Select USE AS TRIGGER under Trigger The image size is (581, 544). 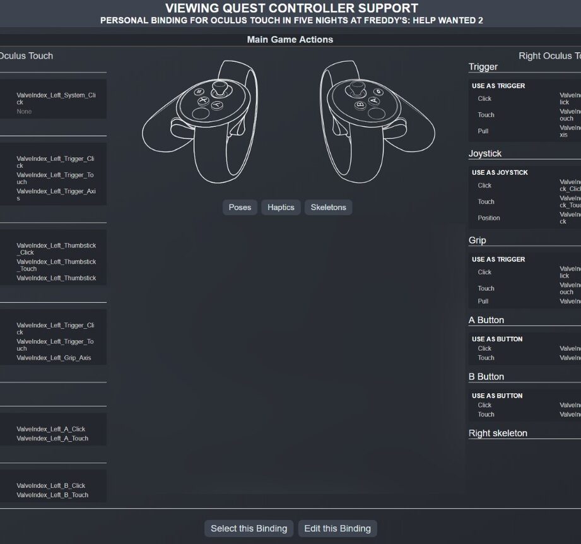498,86
